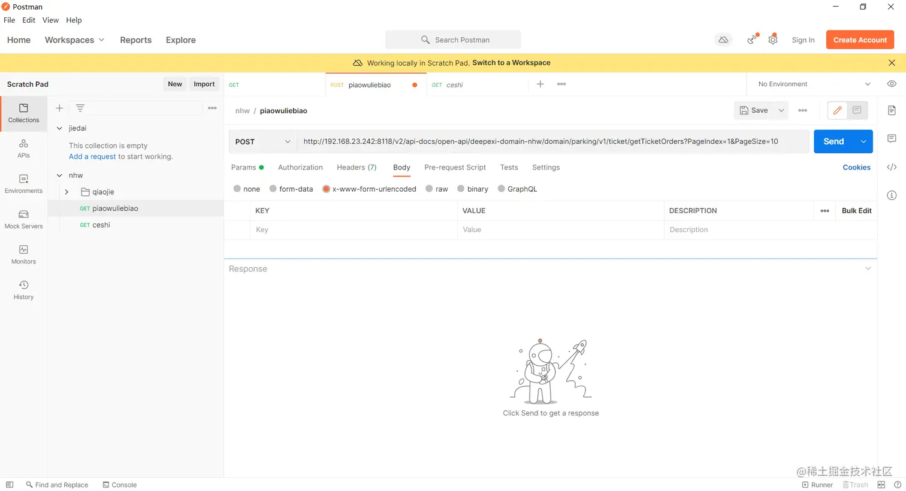Screen dimensions: 906x491
Task: Open the Collections sidebar panel
Action: [x=23, y=113]
